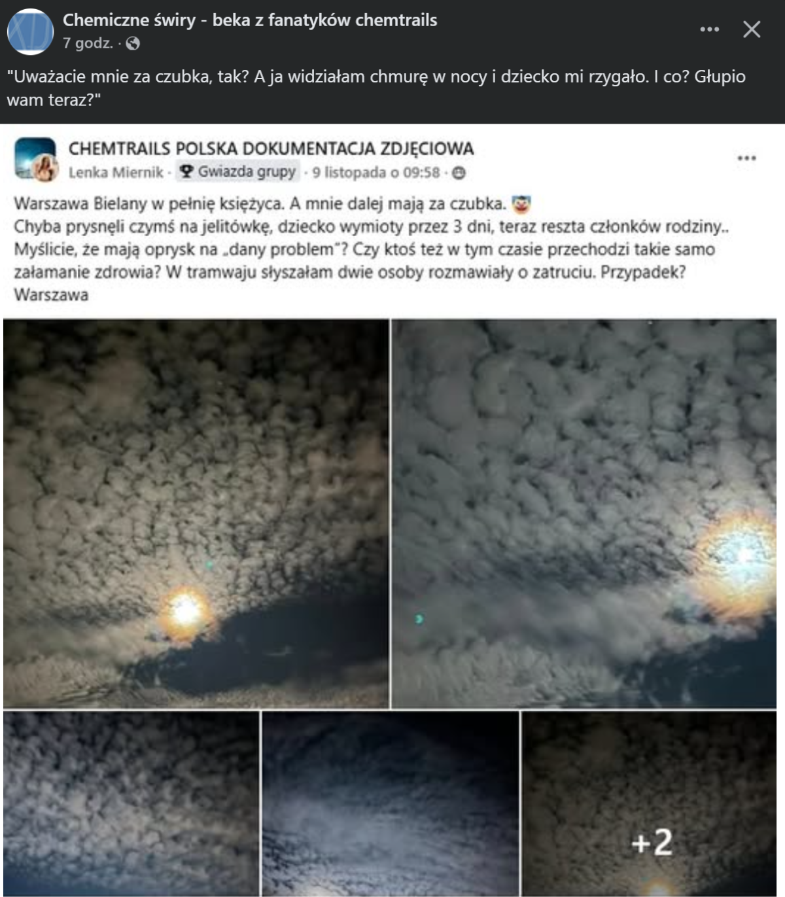Click the public globe privacy icon
The height and width of the screenshot is (897, 785).
point(133,44)
